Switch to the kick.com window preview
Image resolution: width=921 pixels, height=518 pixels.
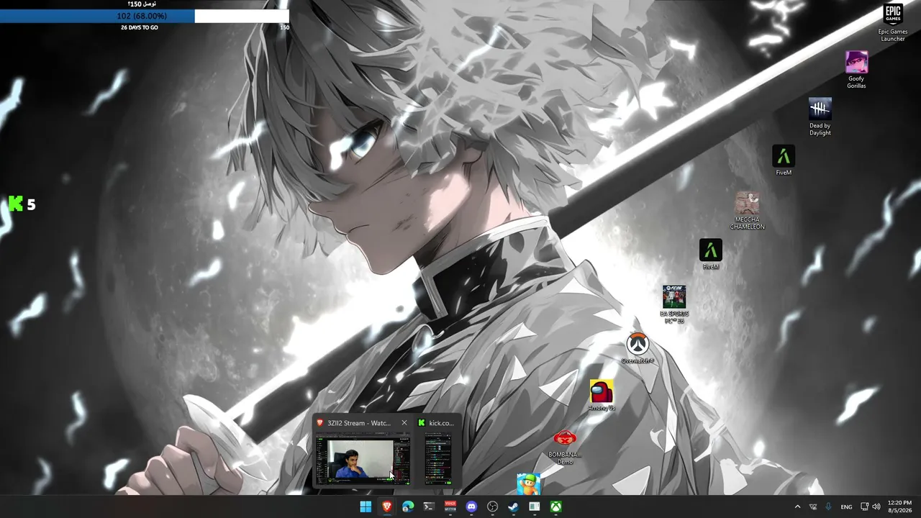click(x=437, y=452)
